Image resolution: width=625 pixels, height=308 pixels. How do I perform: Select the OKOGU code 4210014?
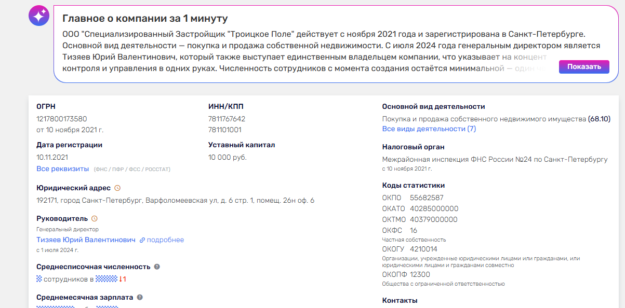coord(423,249)
